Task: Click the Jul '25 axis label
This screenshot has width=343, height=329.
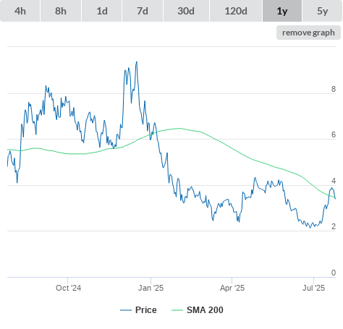Action: pos(313,288)
